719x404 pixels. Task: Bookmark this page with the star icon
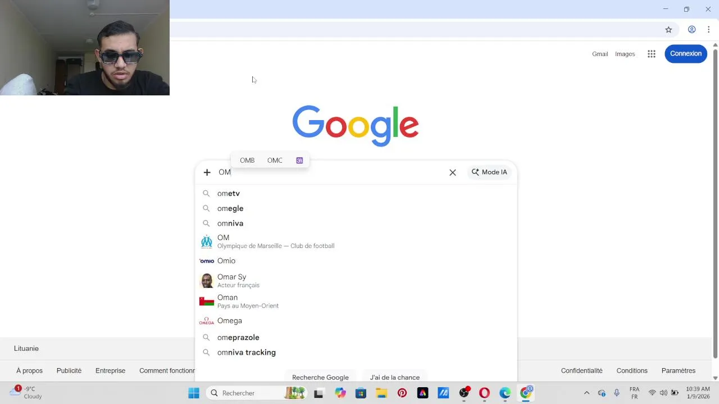pos(668,30)
